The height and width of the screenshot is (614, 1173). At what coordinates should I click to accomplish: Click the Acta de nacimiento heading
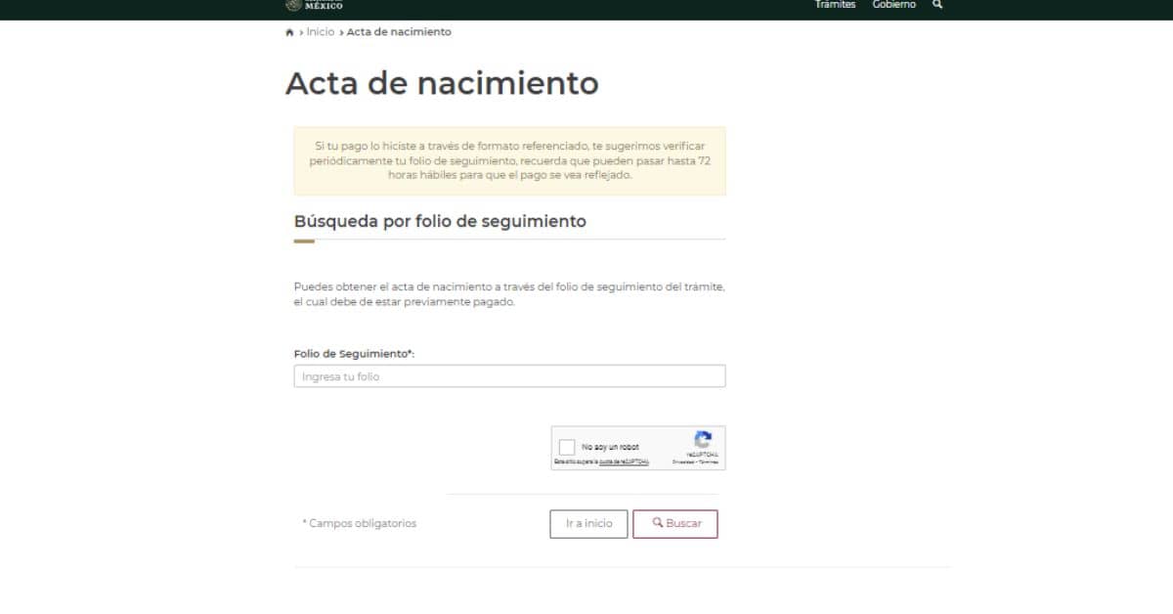[x=442, y=83]
